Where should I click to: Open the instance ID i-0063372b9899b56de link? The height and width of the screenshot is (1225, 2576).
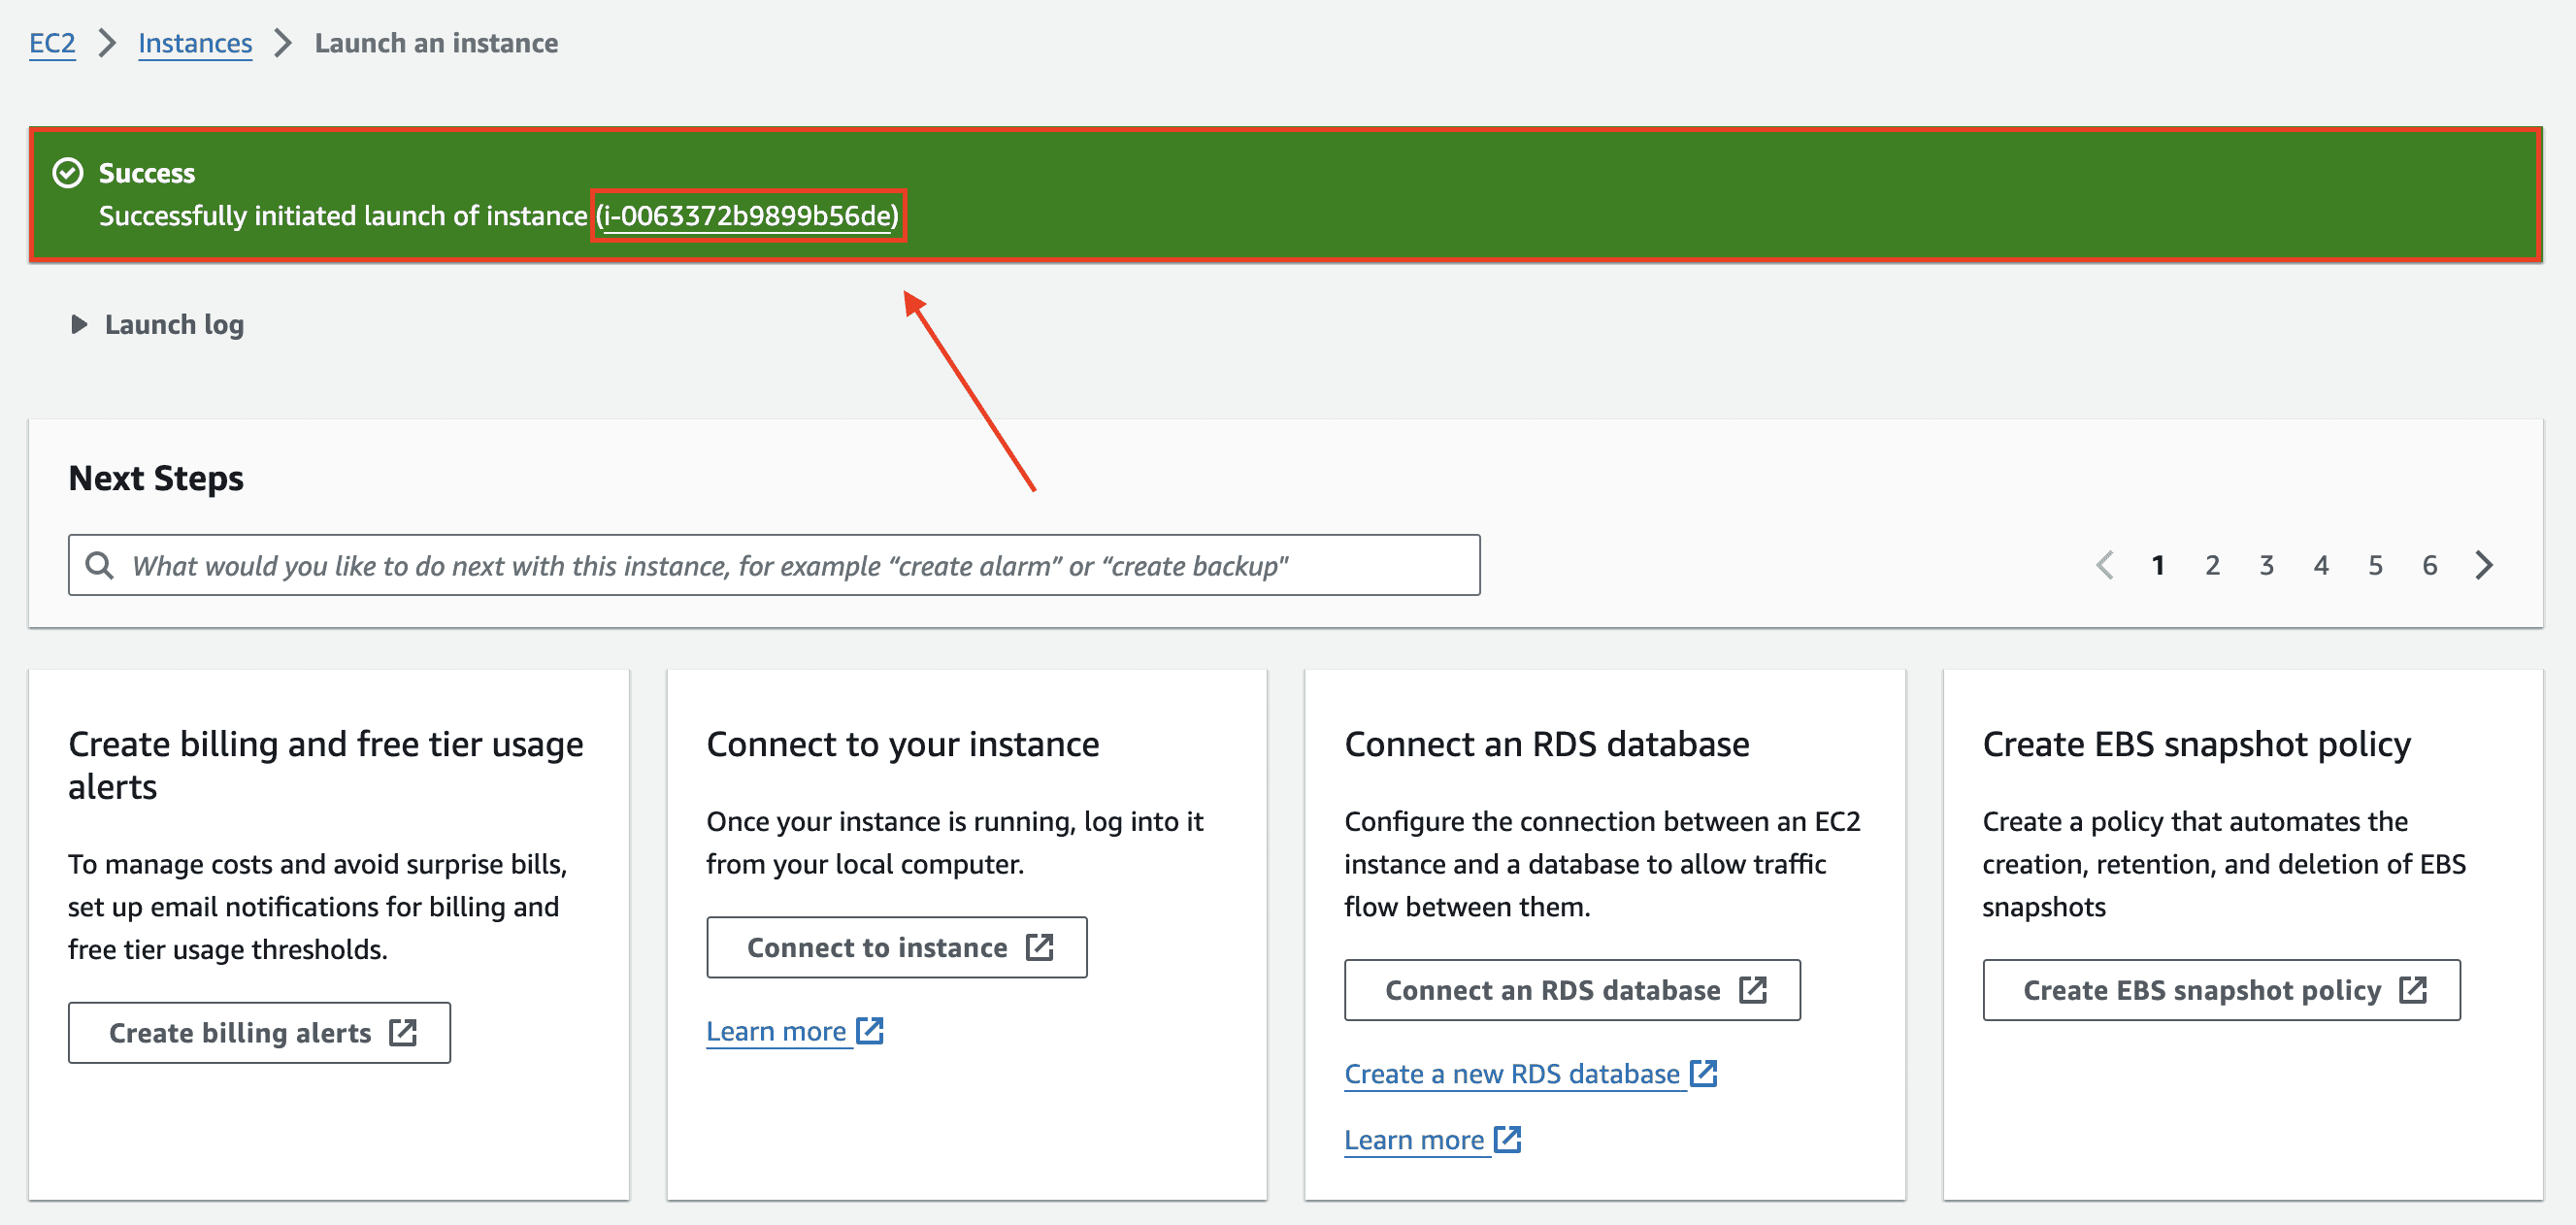[x=748, y=215]
